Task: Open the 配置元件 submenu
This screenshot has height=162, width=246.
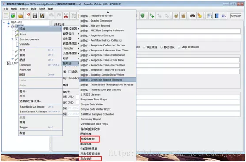Action: coord(71,34)
